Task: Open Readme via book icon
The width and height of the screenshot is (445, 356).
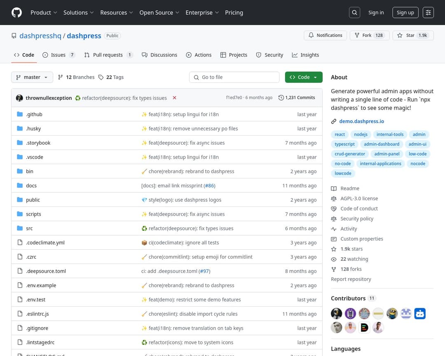Action: pyautogui.click(x=334, y=188)
